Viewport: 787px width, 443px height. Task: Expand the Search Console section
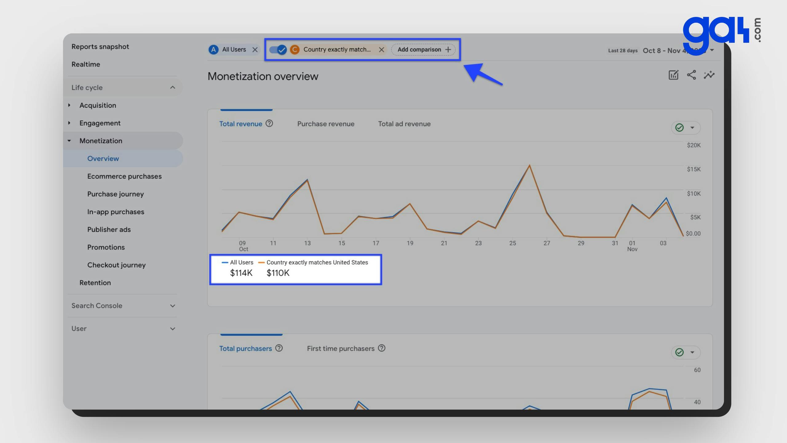click(172, 306)
